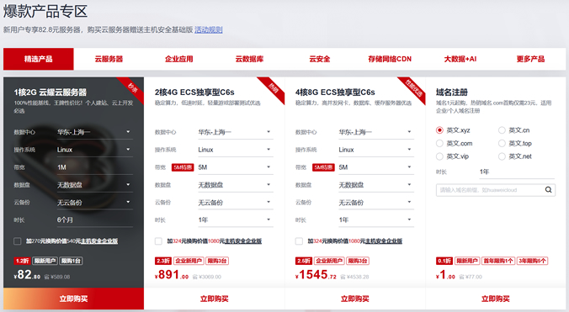Tick the 加270元换购 host security checkbox
Image resolution: width=569 pixels, height=312 pixels.
point(17,241)
